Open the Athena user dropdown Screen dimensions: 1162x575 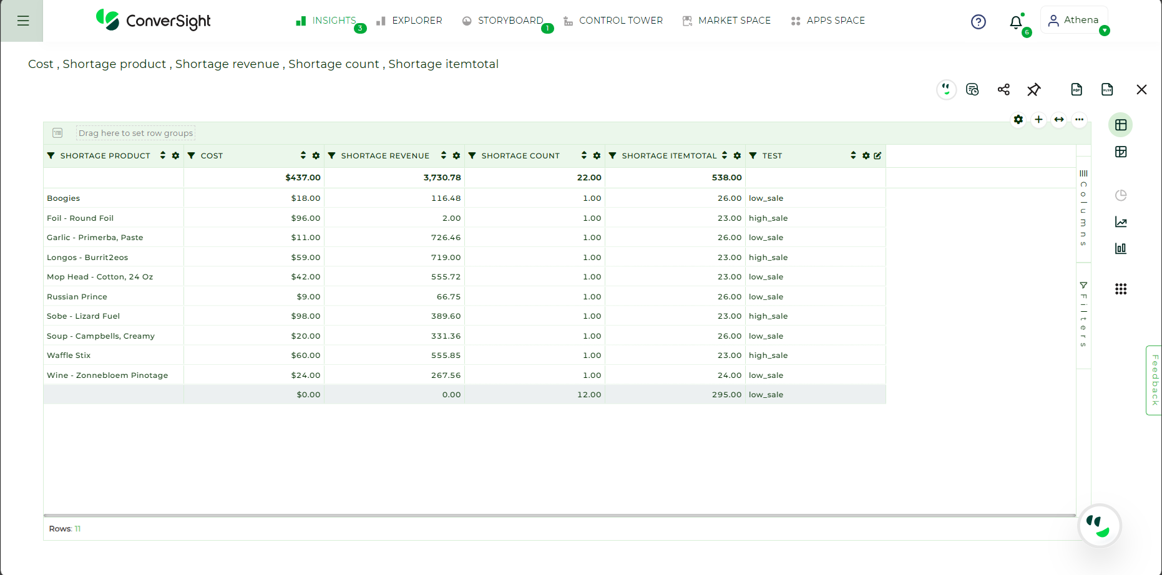(1105, 31)
